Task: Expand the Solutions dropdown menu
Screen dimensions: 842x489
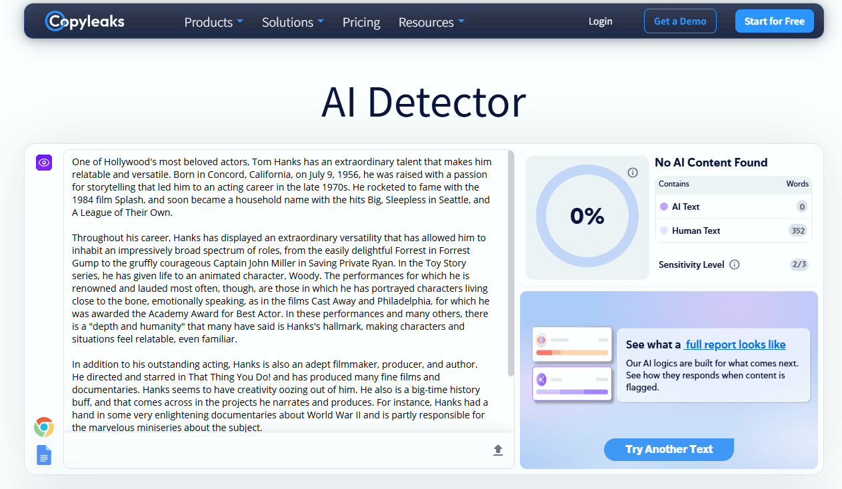Action: pyautogui.click(x=293, y=22)
